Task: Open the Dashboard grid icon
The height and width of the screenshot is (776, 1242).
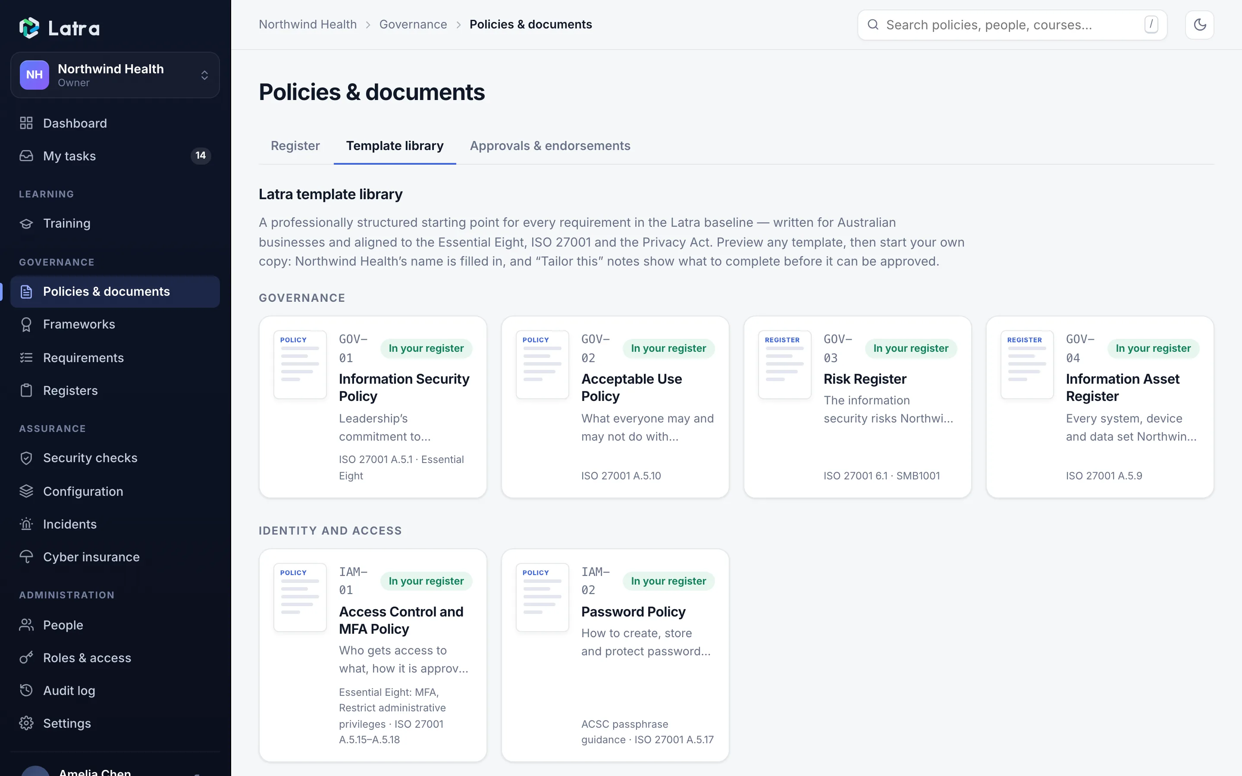Action: click(26, 123)
